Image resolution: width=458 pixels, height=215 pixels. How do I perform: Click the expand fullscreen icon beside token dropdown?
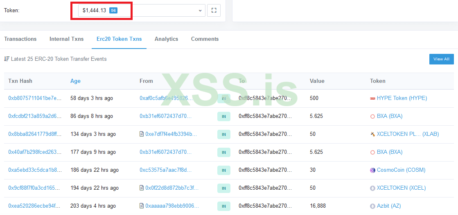tap(214, 11)
